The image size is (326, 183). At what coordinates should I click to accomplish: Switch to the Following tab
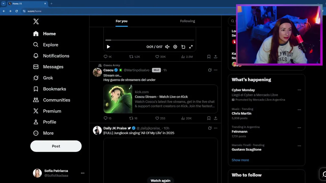pos(187,21)
